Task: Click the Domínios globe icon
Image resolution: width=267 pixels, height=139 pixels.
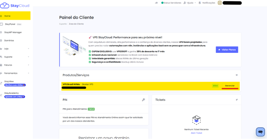Action: click(1, 40)
